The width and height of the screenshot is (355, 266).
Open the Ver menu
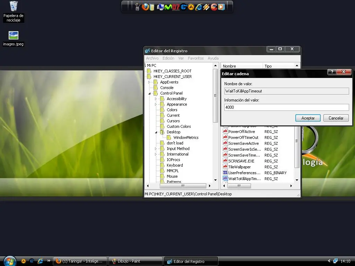181,58
